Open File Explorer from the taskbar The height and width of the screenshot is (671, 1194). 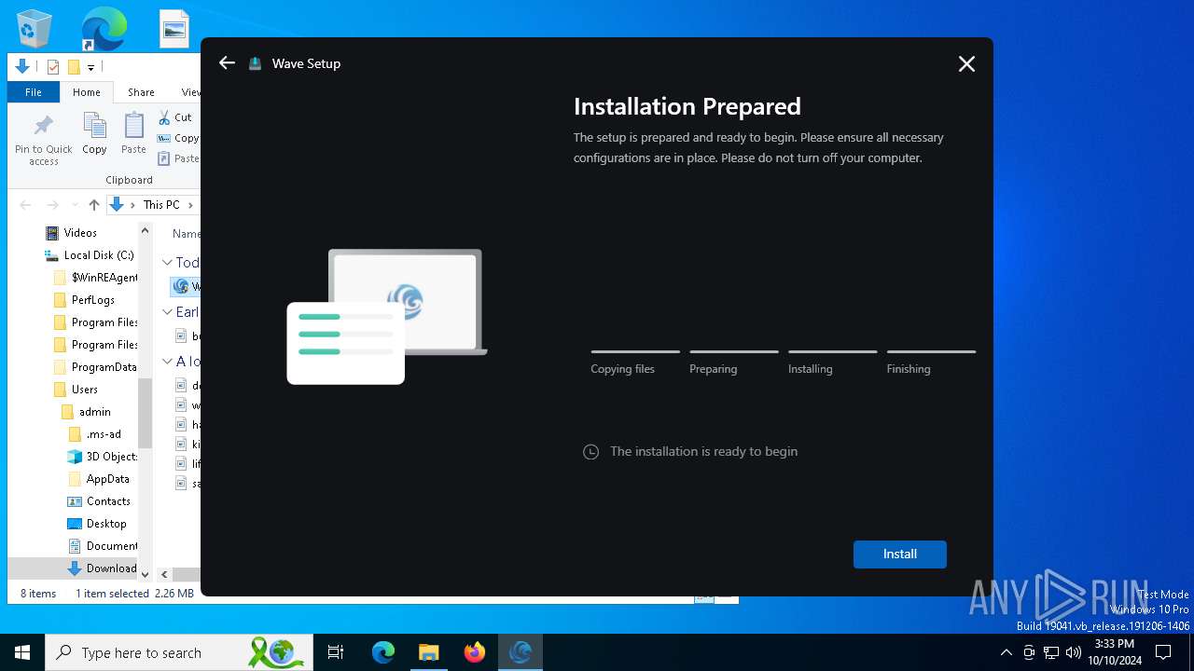pos(428,652)
